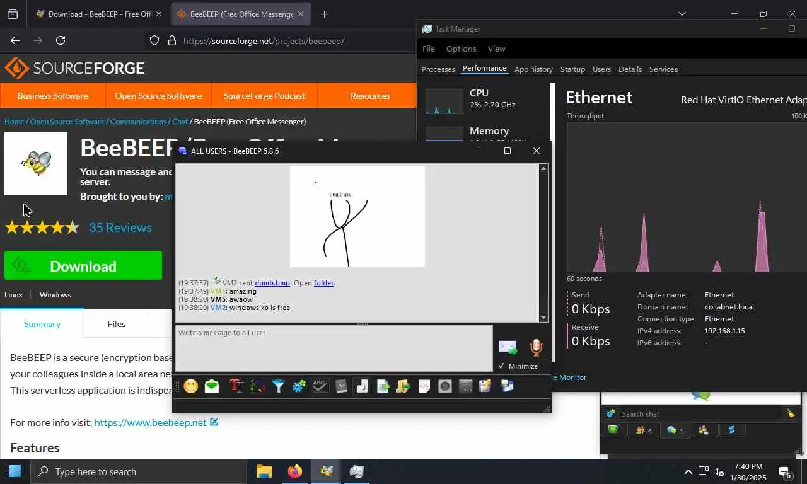Click the drawing image thumbnail in chat
This screenshot has width=807, height=484.
tap(357, 217)
